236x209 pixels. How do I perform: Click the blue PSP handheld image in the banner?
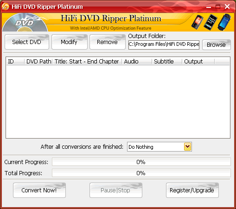coord(224,22)
